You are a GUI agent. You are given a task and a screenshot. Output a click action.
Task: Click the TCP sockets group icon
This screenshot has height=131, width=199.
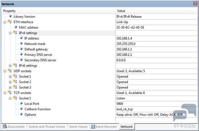tap(10, 92)
